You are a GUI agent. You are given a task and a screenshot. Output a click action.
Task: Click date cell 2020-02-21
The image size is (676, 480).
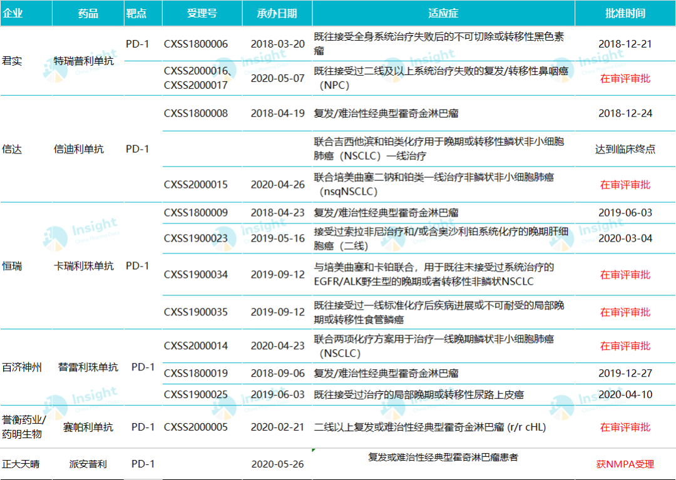(x=278, y=427)
